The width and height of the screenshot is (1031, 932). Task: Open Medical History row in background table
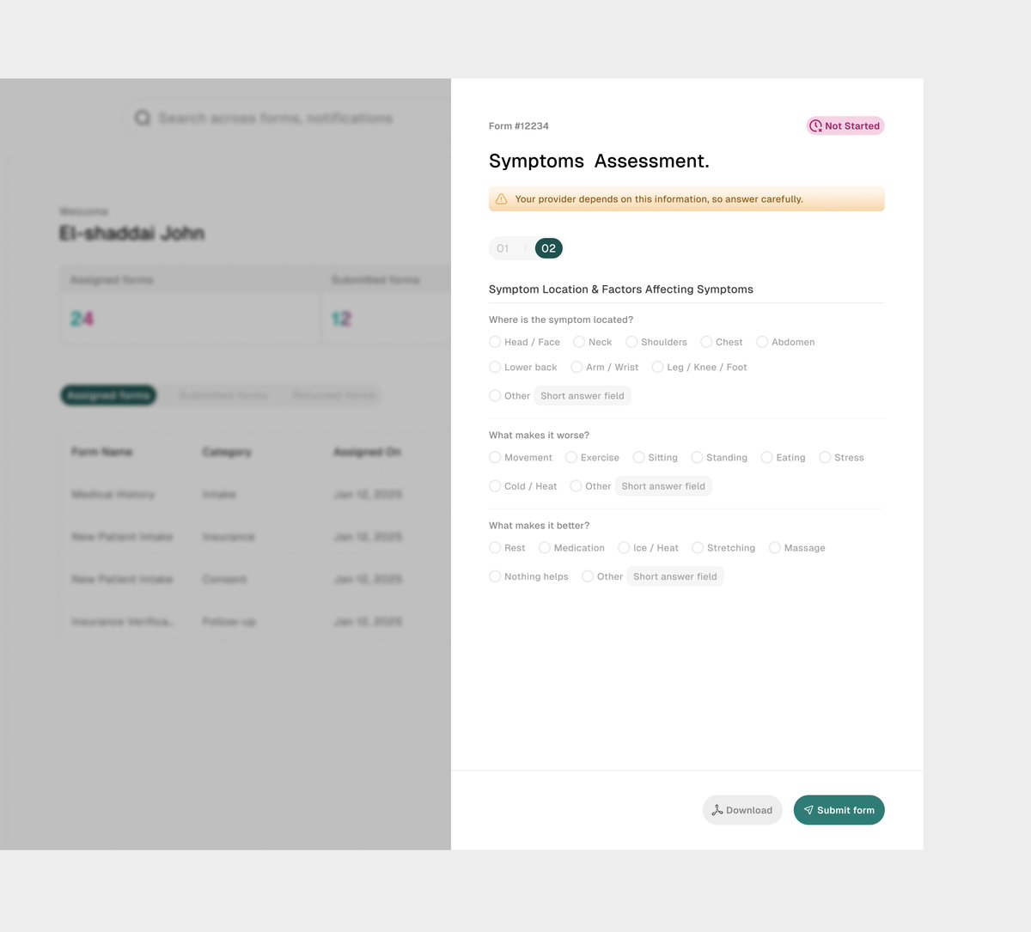pos(255,494)
